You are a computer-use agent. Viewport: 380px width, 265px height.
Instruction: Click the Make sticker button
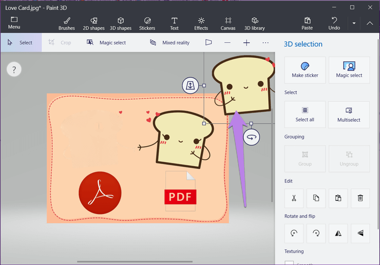[305, 70]
